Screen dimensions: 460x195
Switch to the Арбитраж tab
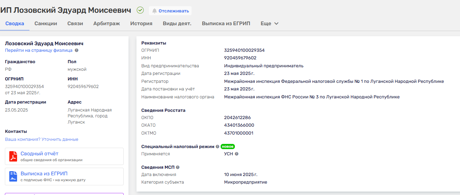(x=106, y=23)
